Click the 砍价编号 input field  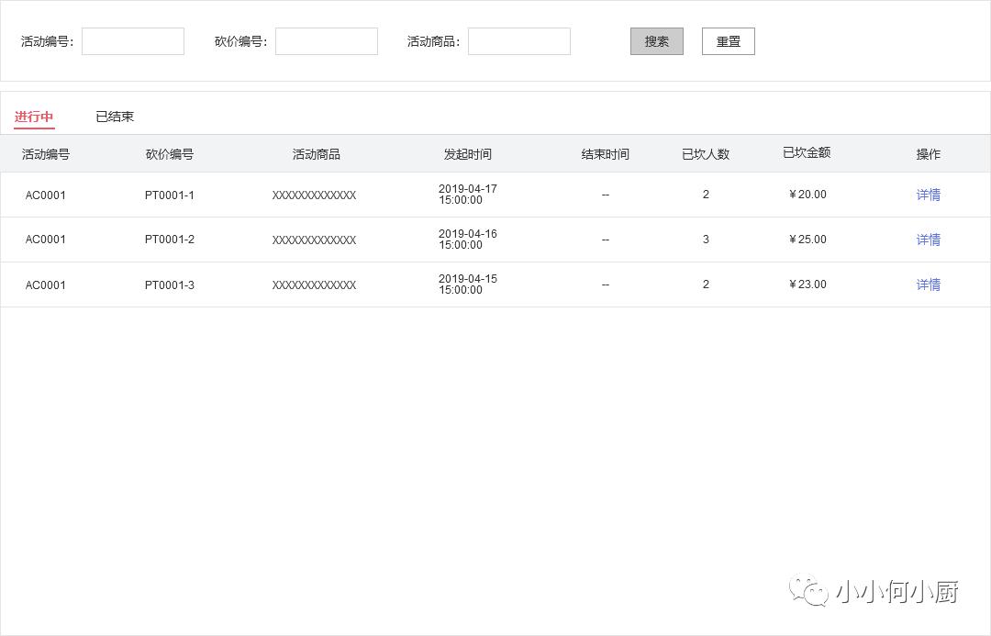(326, 40)
